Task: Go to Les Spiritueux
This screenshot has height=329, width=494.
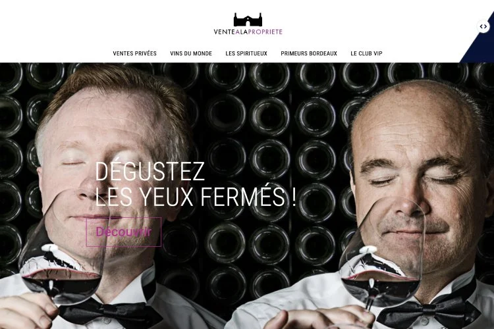Action: (246, 53)
